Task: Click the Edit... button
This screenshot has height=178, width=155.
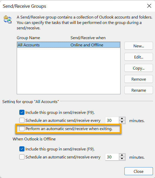Action: [139, 57]
